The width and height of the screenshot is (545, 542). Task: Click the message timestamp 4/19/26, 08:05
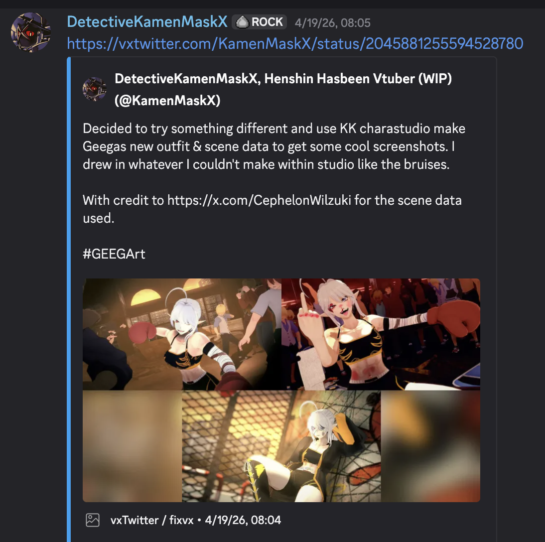(x=333, y=23)
